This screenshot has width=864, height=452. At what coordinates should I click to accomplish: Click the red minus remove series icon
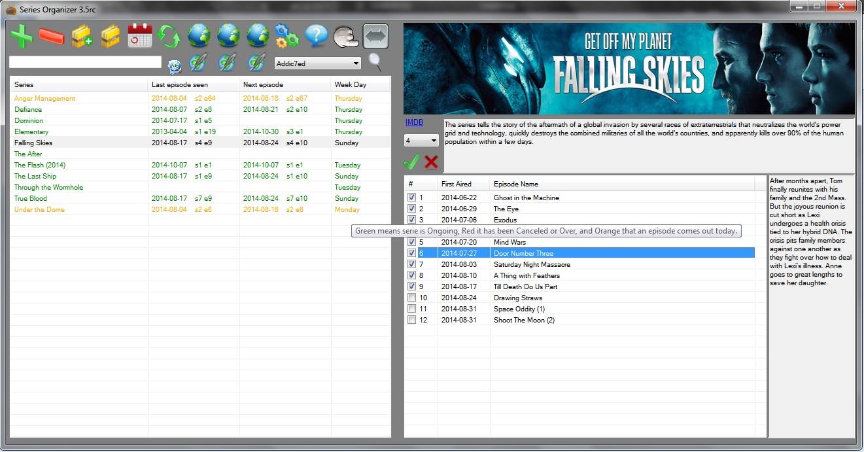tap(51, 36)
